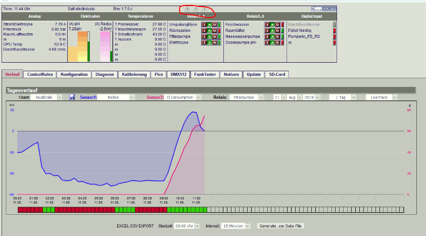This screenshot has width=426, height=236.
Task: Set UmpolungElyse relay to O (off)
Action: coord(215,24)
